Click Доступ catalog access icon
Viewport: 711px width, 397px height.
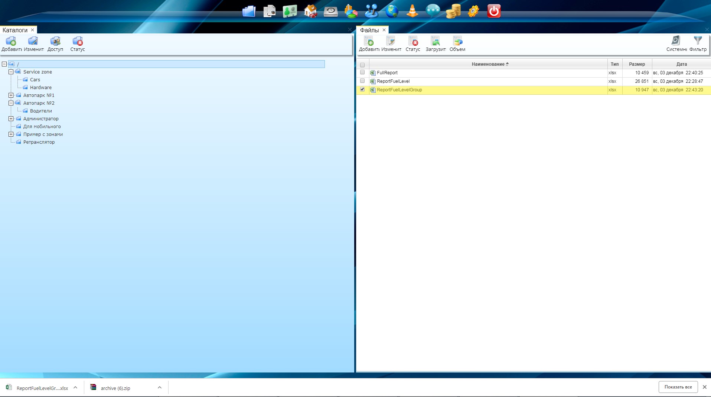point(55,44)
